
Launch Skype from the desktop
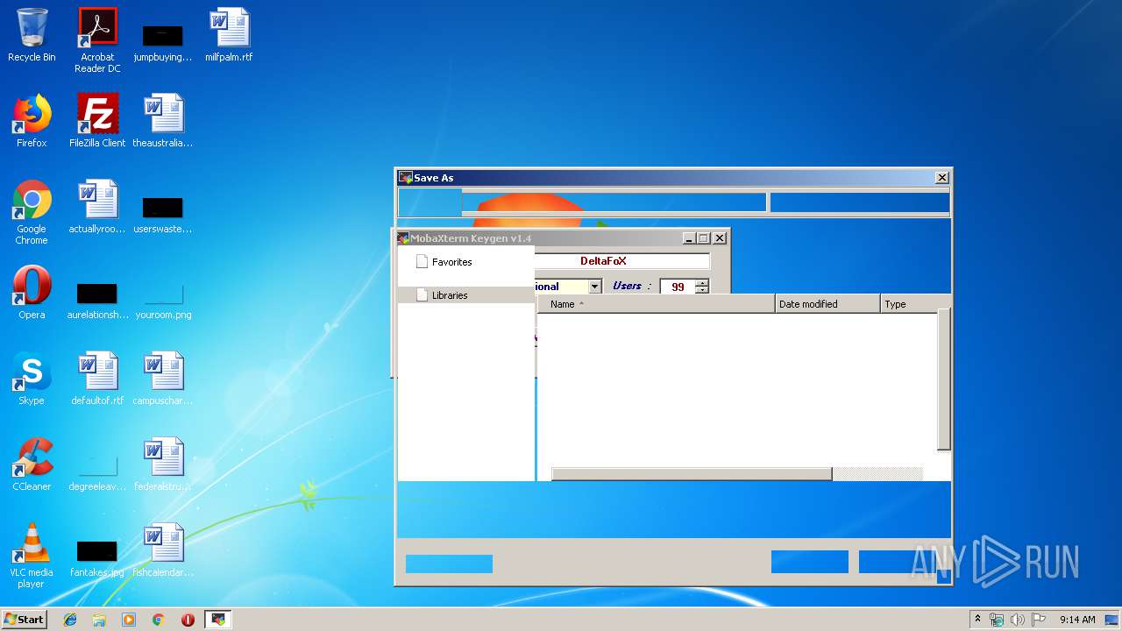[32, 379]
